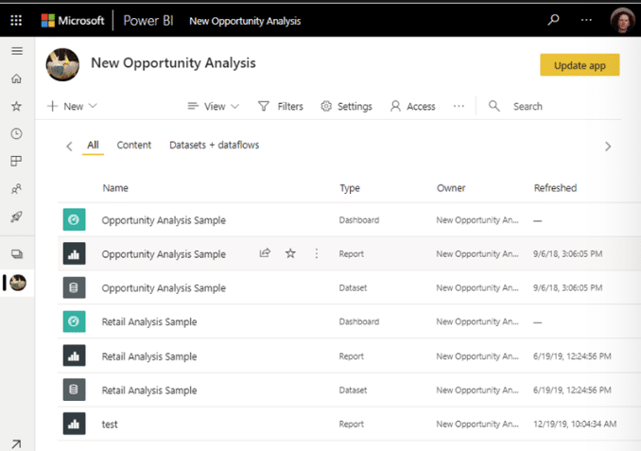Open the Opportunity Analysis Sample dataset
Image resolution: width=641 pixels, height=451 pixels.
pyautogui.click(x=164, y=288)
